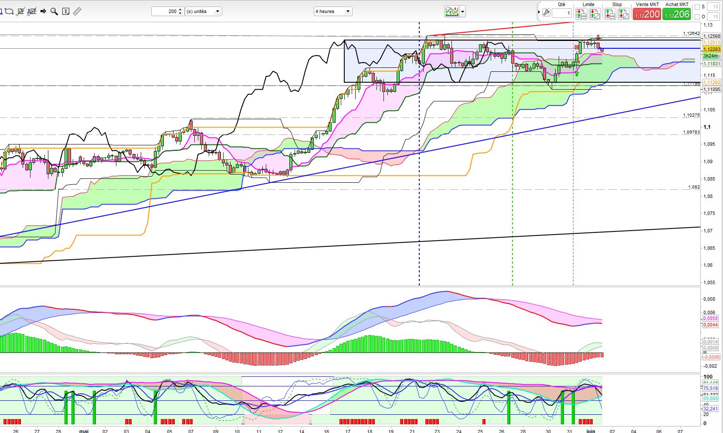Viewport: 723px width, 433px height.
Task: Select the red X marker on the chart
Action: 577,47
